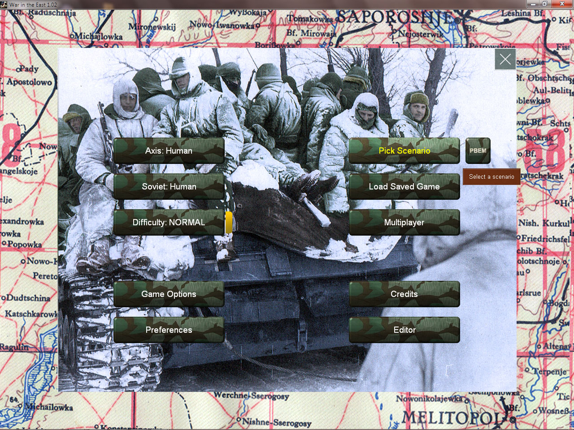This screenshot has width=574, height=430.
Task: Change the Difficulty: NORMAL setting
Action: coord(169,223)
